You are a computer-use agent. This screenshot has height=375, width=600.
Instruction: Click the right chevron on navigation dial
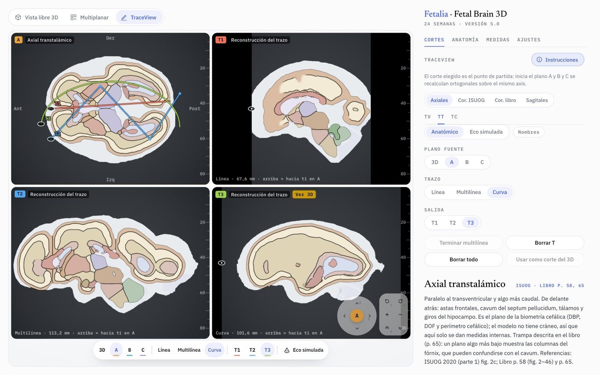pyautogui.click(x=369, y=316)
